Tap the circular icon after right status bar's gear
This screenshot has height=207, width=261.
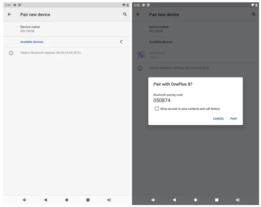click(148, 5)
